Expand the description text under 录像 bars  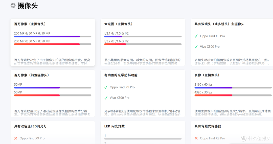(232, 113)
